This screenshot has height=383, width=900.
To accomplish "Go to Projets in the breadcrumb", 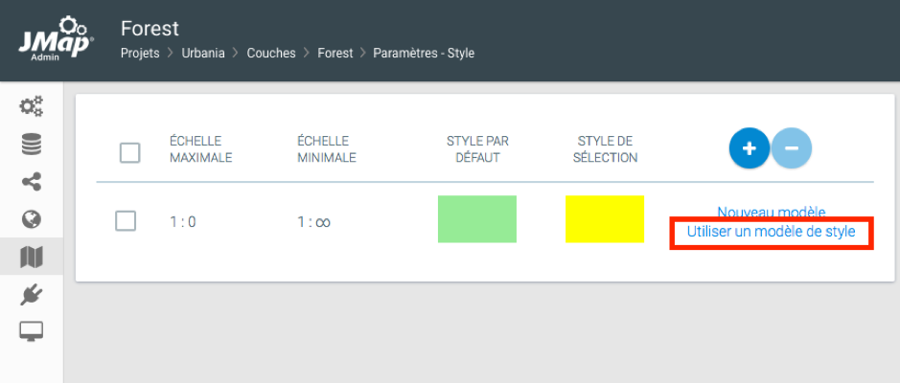I will click(140, 54).
